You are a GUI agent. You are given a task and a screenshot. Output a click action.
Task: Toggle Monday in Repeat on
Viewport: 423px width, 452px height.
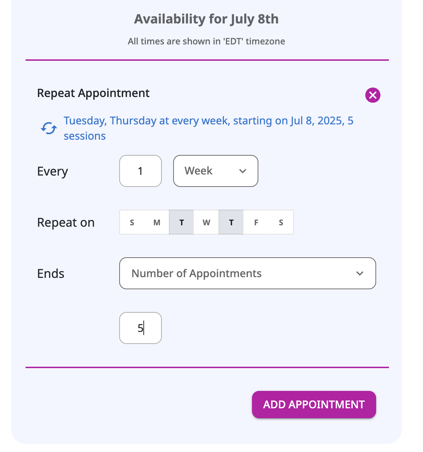[157, 222]
